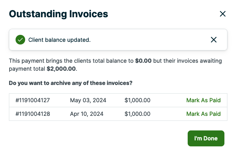Click the first invoice's $1,000.00 amount

[x=137, y=100]
